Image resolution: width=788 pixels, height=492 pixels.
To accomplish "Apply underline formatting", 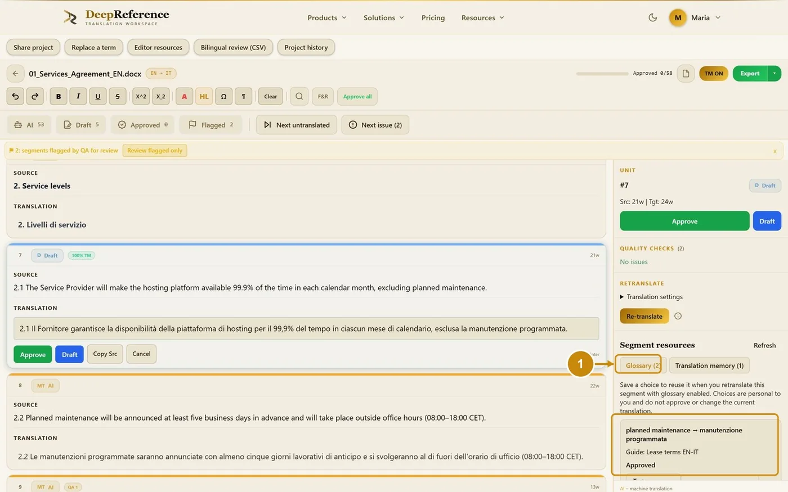I will 98,96.
